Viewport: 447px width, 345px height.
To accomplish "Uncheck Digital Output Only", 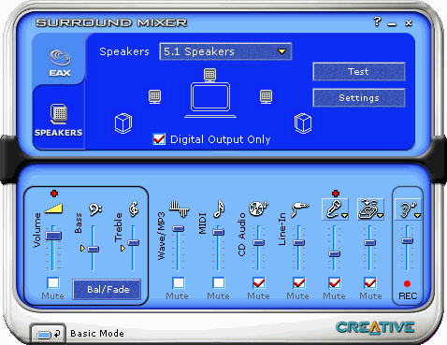I will (x=159, y=139).
